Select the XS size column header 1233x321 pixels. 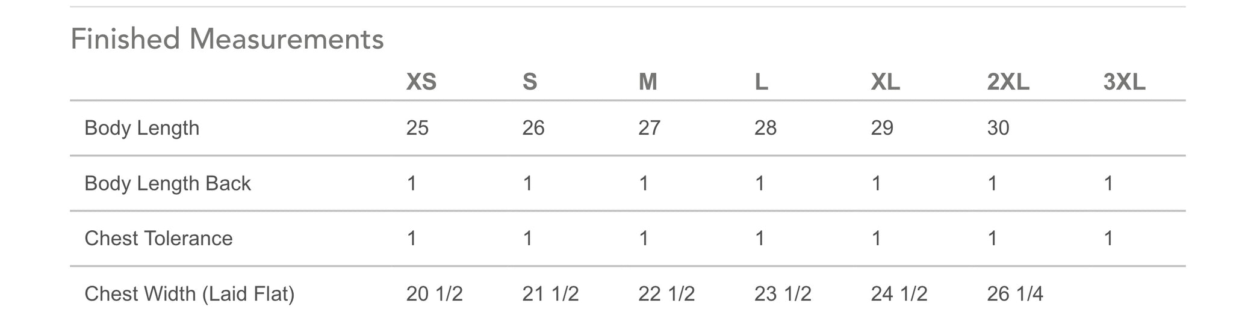421,82
